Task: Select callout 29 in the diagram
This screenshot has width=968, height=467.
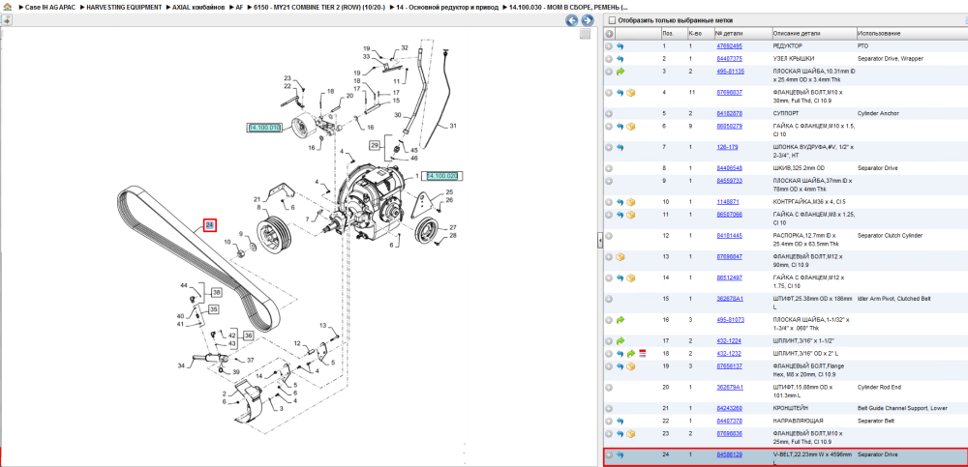Action: point(375,146)
